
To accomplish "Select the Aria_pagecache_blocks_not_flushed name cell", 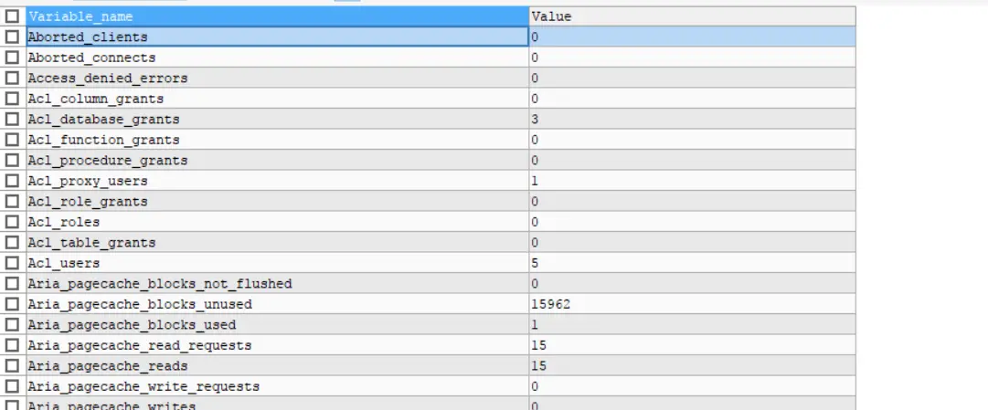I will tap(277, 283).
